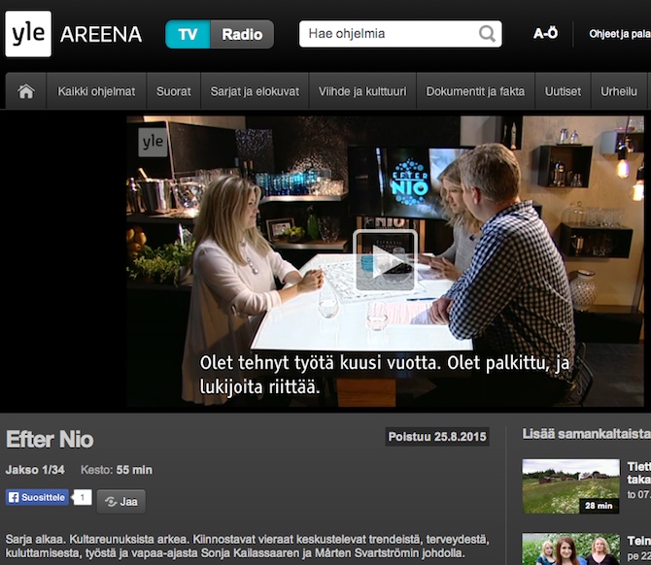Play the Efter Nio video
The height and width of the screenshot is (565, 651).
385,260
